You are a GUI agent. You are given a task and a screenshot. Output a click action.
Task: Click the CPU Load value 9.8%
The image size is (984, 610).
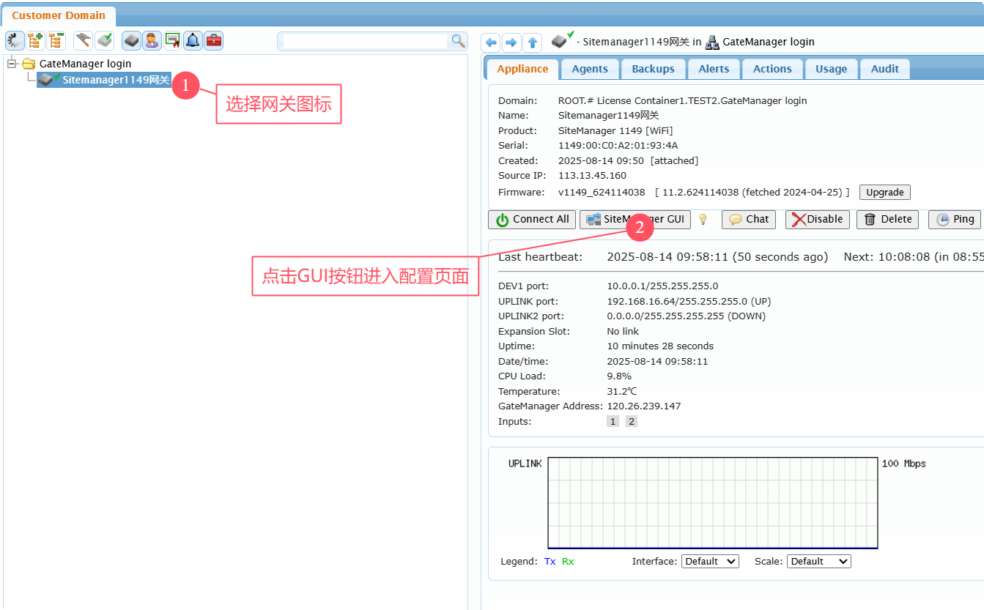[x=619, y=376]
